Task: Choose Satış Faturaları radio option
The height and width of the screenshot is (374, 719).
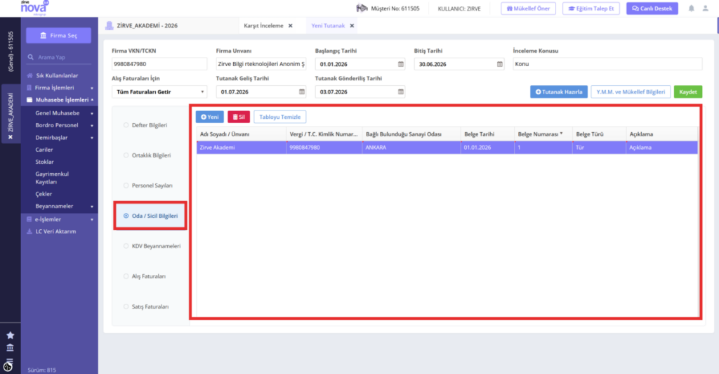Action: click(126, 307)
